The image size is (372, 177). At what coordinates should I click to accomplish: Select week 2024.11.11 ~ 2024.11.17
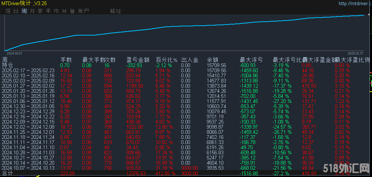tap(28, 142)
